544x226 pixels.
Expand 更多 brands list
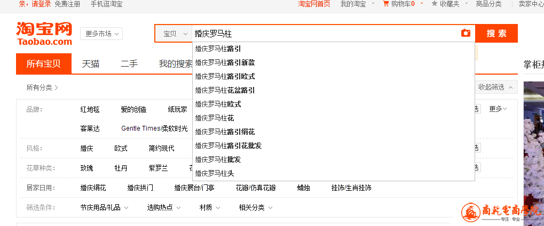tap(498, 109)
